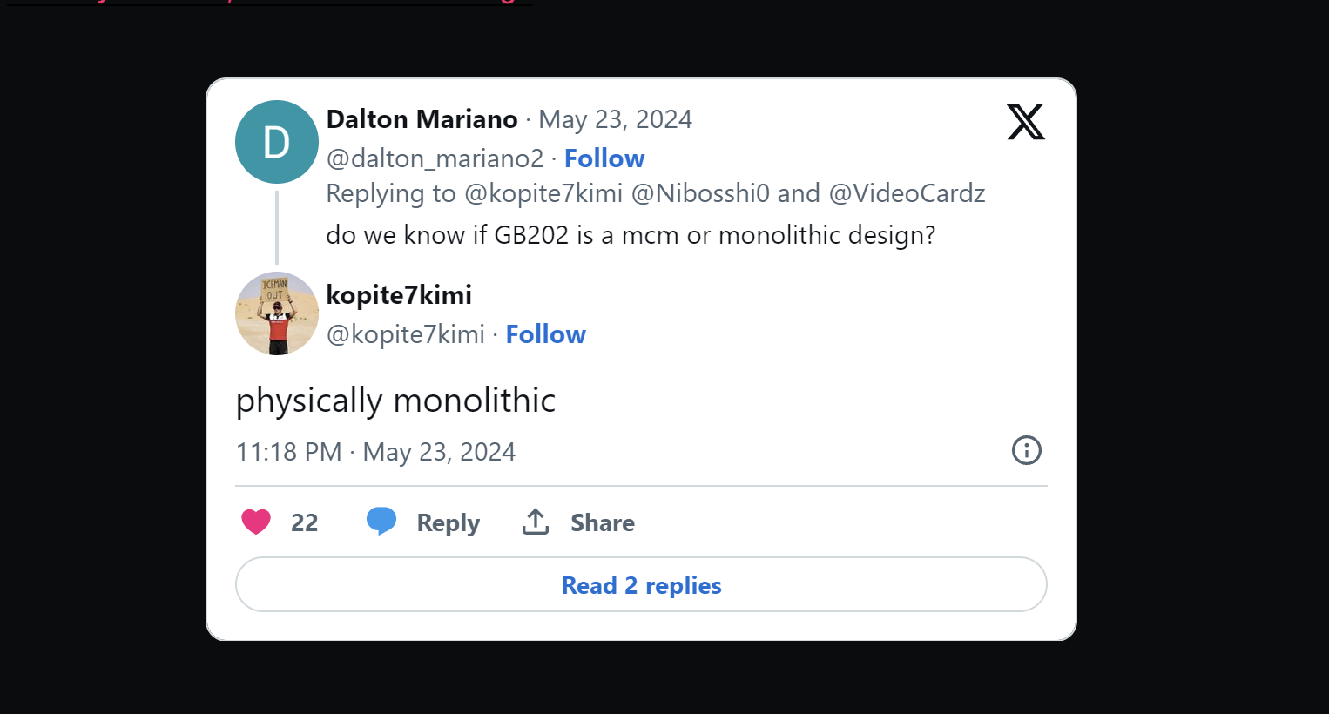Click the X logo icon
Viewport: 1329px width, 714px height.
(x=1025, y=122)
